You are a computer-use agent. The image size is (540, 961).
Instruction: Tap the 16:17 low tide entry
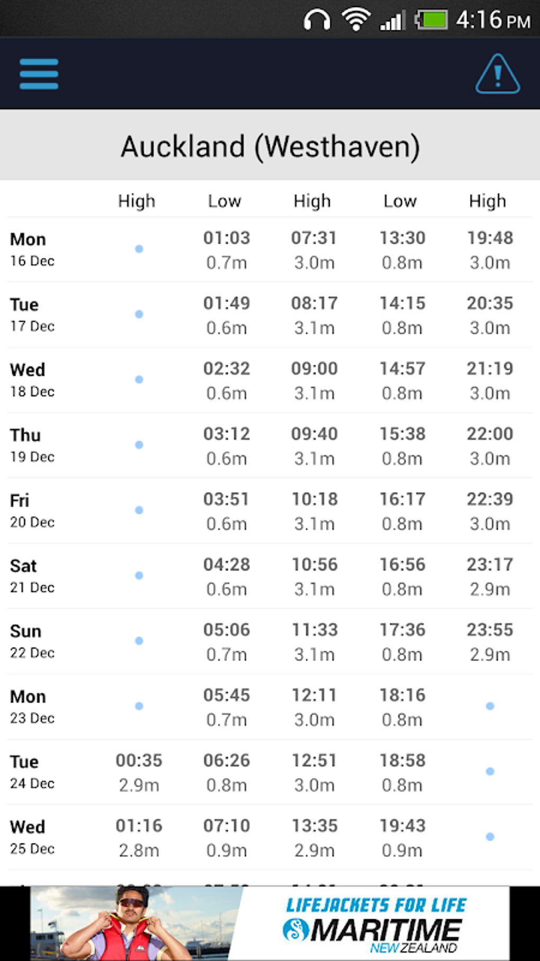pyautogui.click(x=402, y=510)
